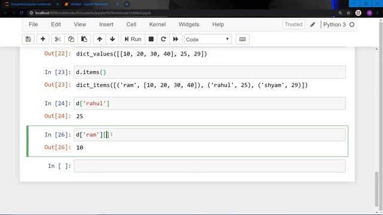This screenshot has height=215, width=383.
Task: Copy selected cells icon
Action: pos(71,39)
